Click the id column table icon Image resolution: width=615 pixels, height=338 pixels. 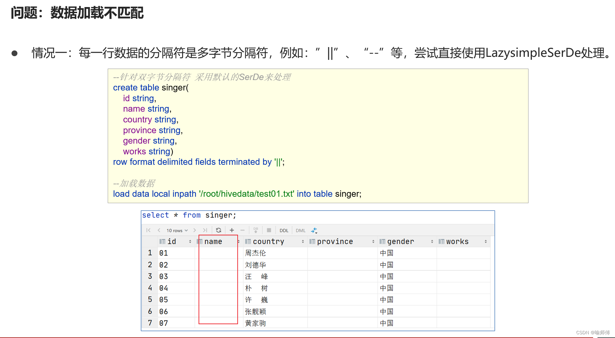click(162, 241)
